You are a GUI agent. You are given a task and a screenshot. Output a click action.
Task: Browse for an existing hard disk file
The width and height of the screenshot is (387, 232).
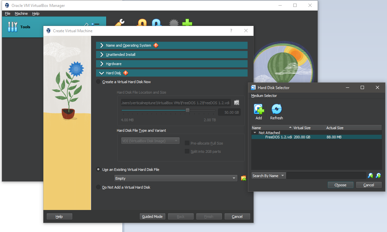[243, 178]
